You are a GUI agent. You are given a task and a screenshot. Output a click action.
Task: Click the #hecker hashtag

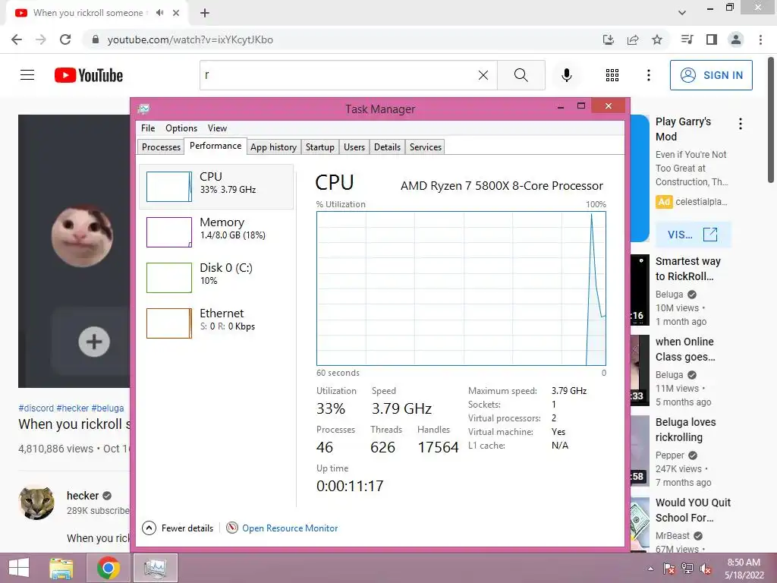[x=72, y=408]
